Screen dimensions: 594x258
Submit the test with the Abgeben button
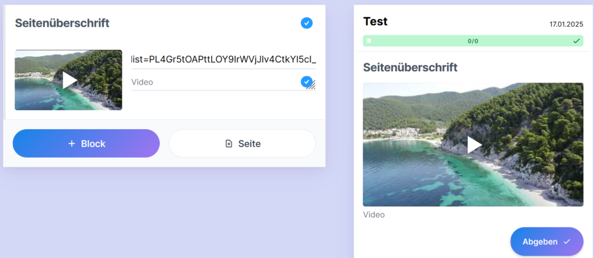click(x=546, y=242)
